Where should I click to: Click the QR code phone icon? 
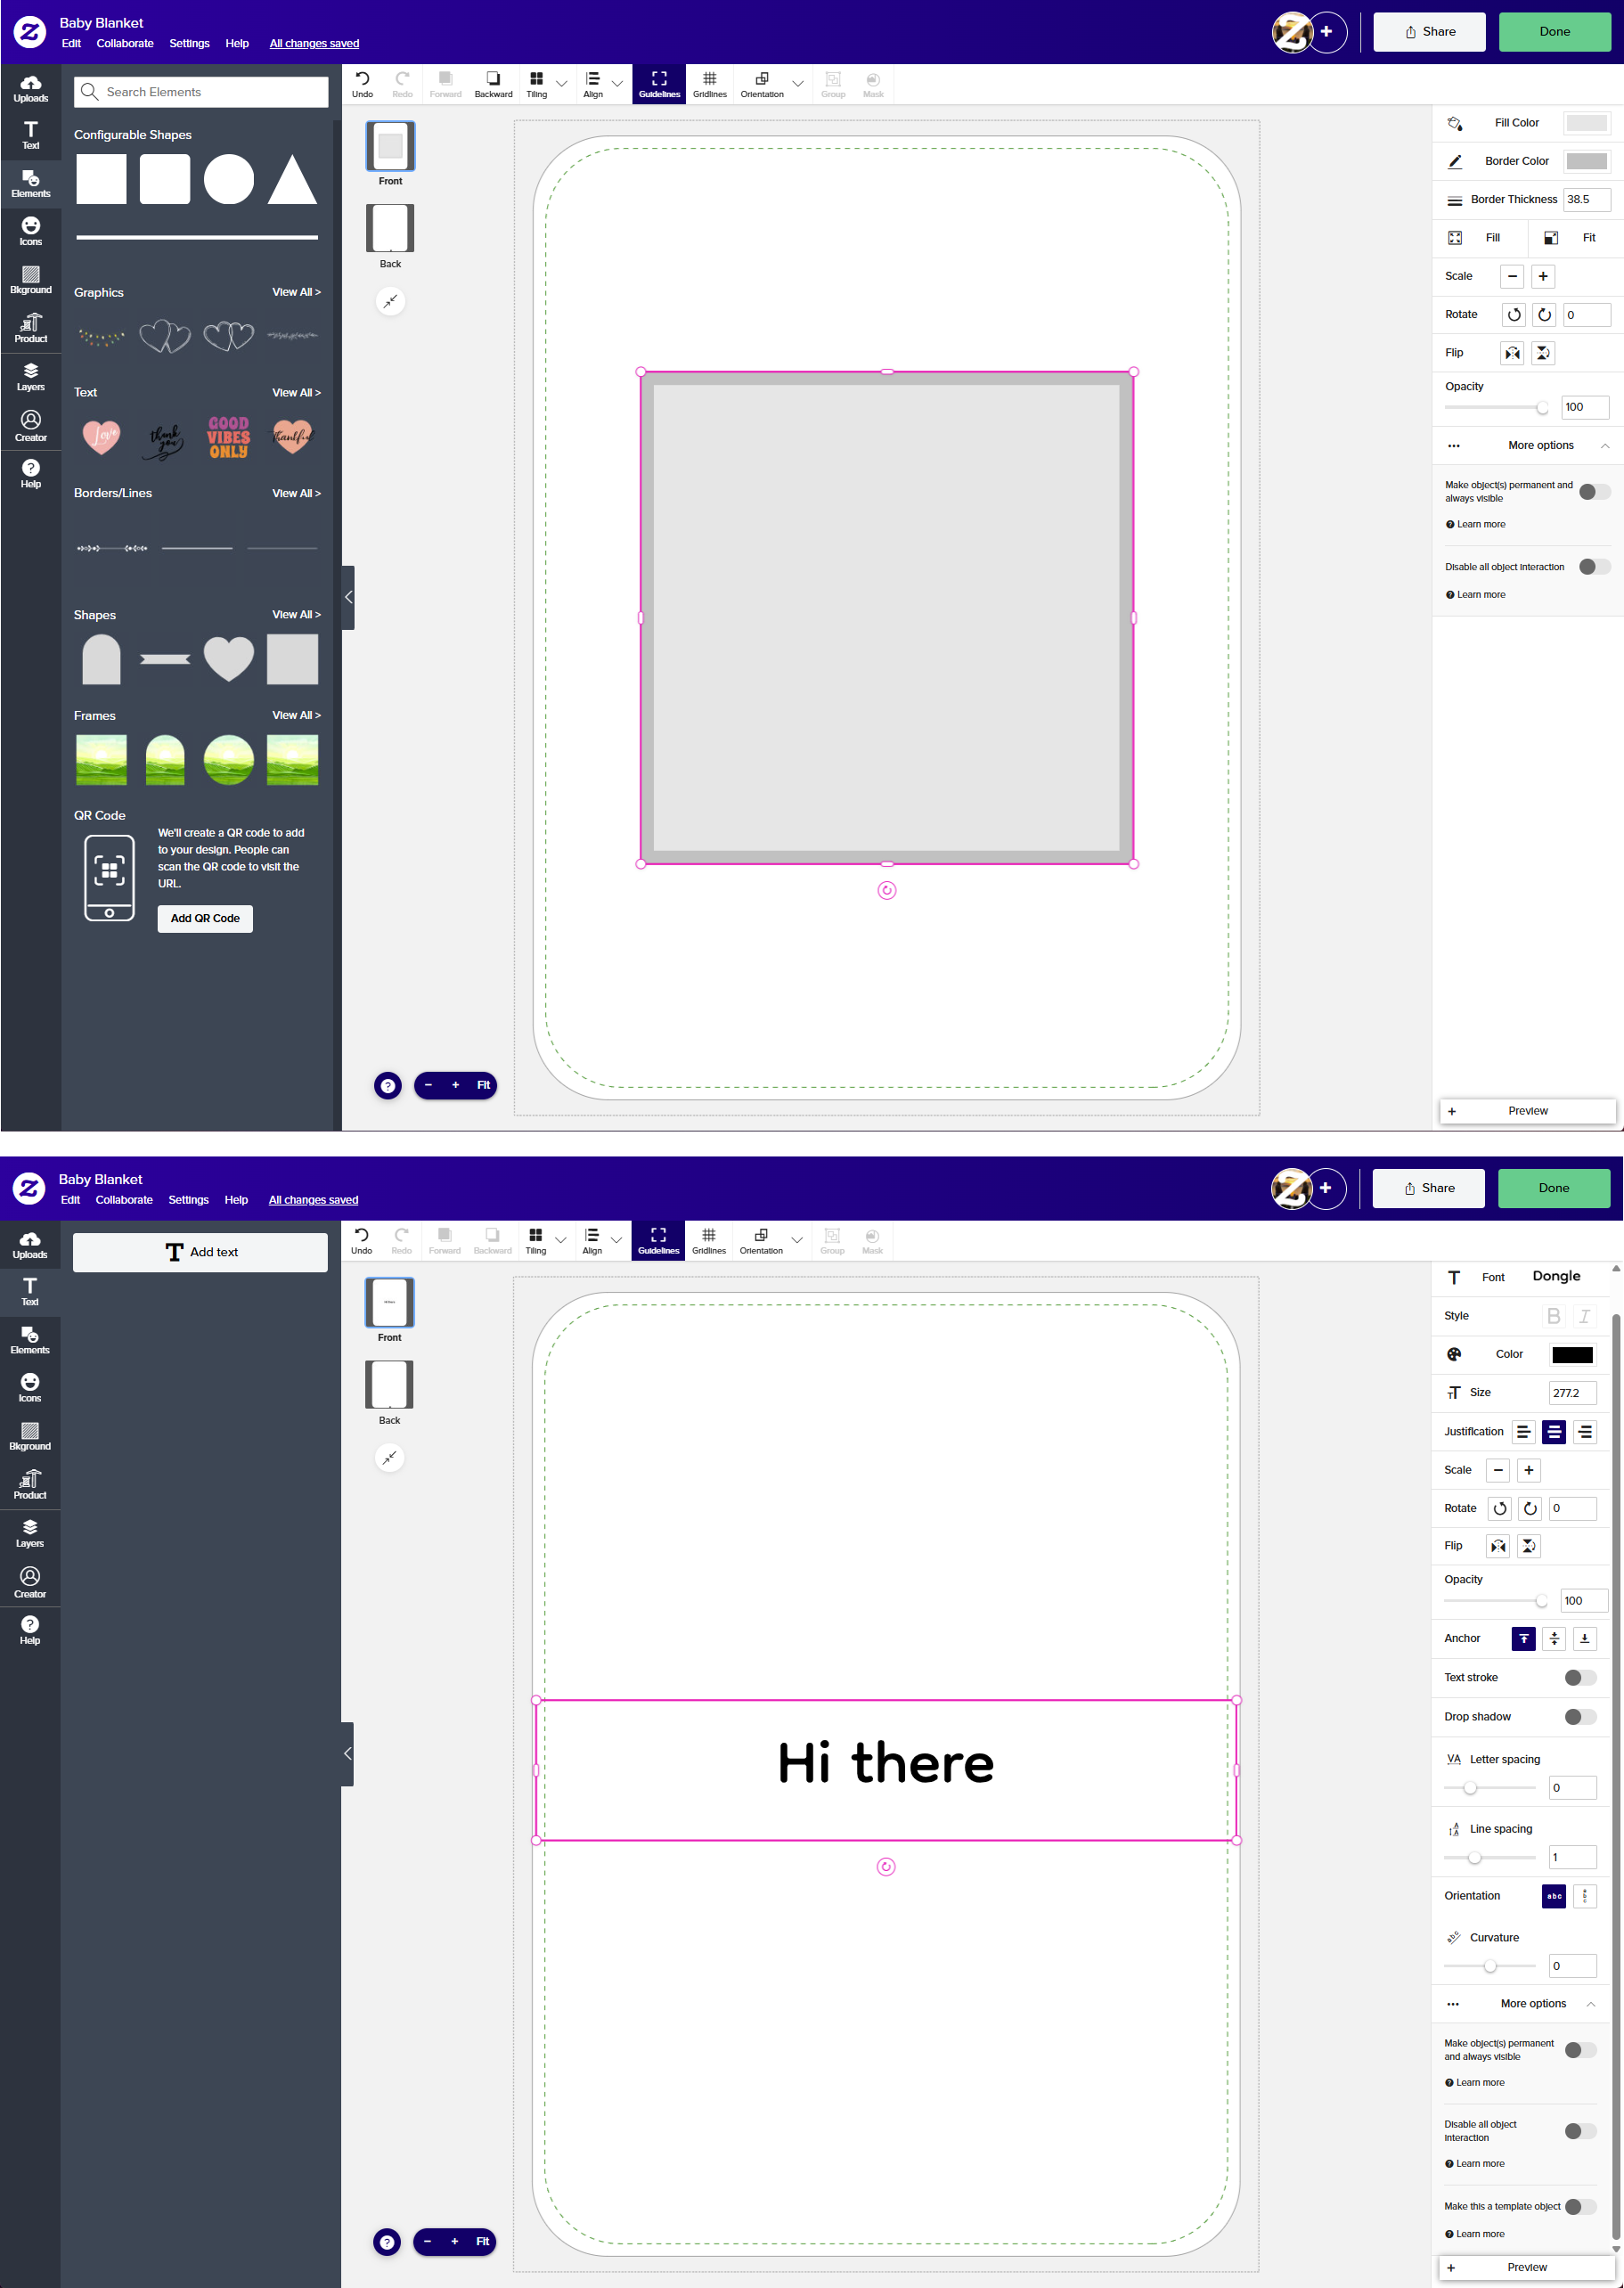click(109, 877)
